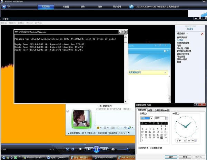
Task: Switch to the 網際網路時間 tab
Action: 162,110
